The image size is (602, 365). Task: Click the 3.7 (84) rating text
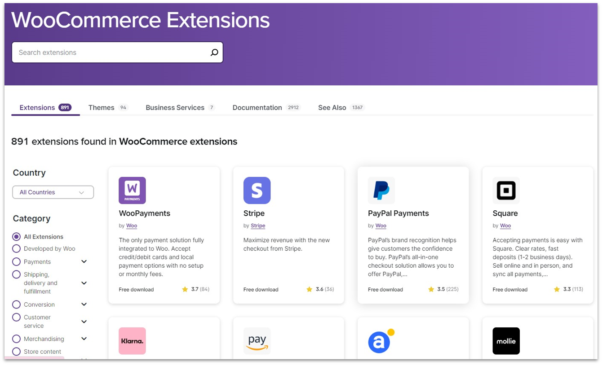tap(200, 290)
